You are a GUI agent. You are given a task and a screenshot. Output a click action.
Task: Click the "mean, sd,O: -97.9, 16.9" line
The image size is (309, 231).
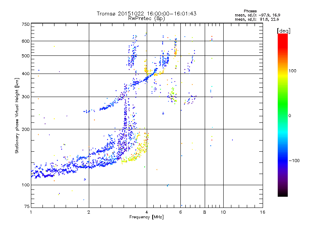click(x=257, y=15)
